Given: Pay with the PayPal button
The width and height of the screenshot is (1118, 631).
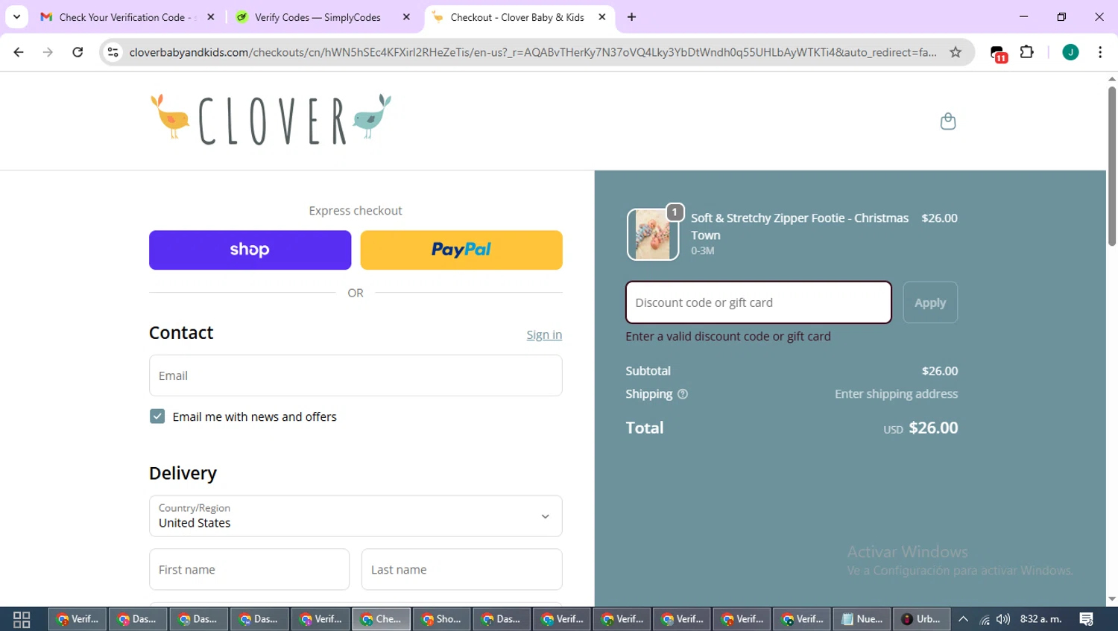Looking at the screenshot, I should click(461, 250).
